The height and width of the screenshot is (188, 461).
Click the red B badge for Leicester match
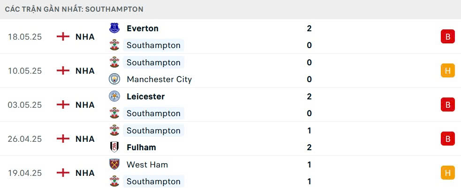click(447, 104)
